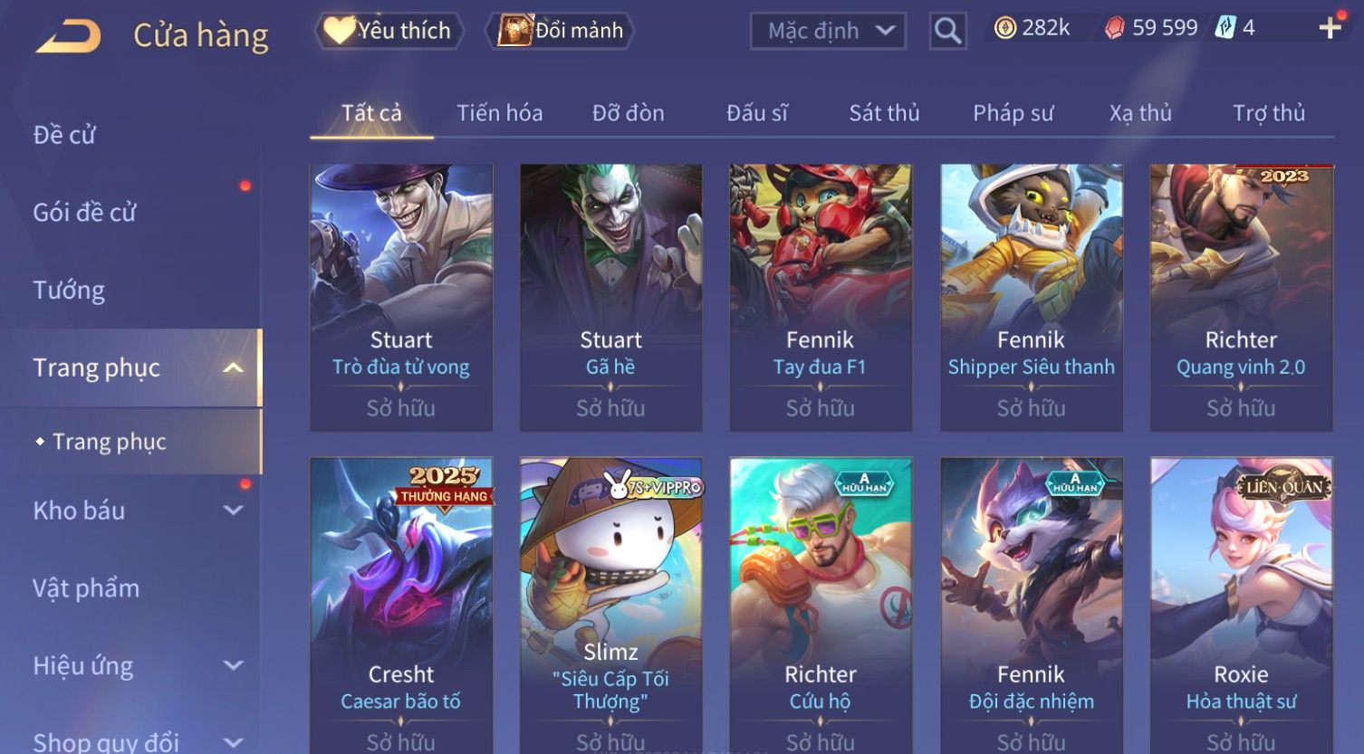Open the Mặc định sort dropdown
This screenshot has width=1364, height=754.
(828, 31)
